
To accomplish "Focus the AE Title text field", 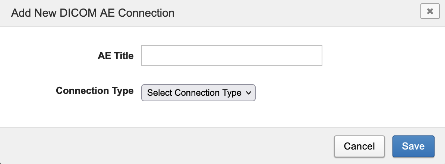I will click(x=231, y=56).
